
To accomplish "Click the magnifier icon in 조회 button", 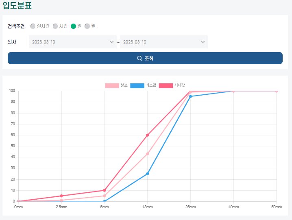I will pos(139,58).
